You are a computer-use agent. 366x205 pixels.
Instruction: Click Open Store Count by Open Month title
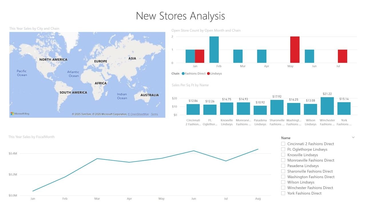click(x=206, y=30)
